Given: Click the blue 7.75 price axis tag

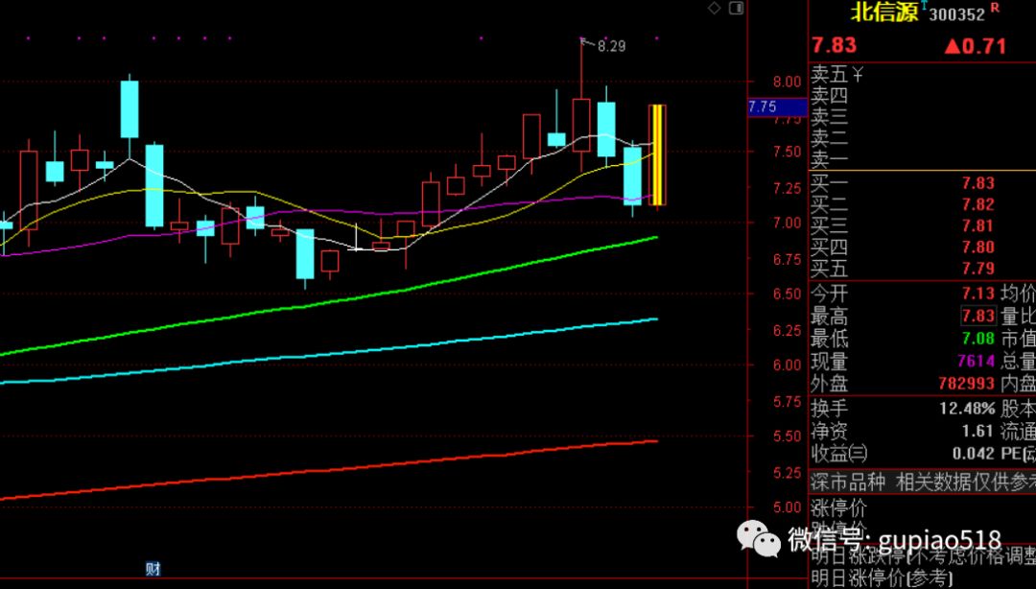Looking at the screenshot, I should point(763,107).
